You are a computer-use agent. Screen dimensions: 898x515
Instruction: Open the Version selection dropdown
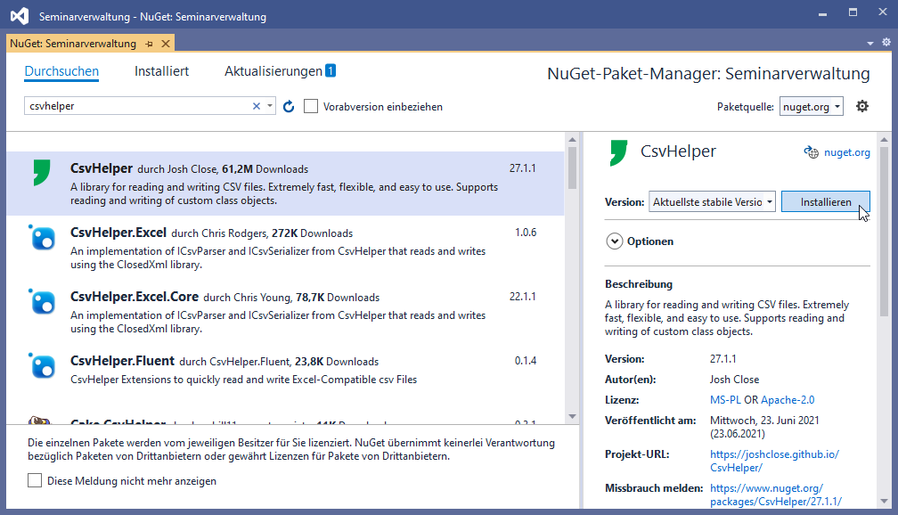pyautogui.click(x=712, y=202)
